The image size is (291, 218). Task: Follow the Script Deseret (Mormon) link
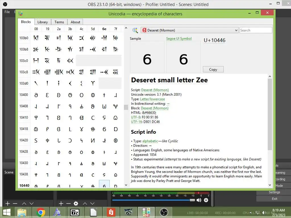(x=155, y=90)
